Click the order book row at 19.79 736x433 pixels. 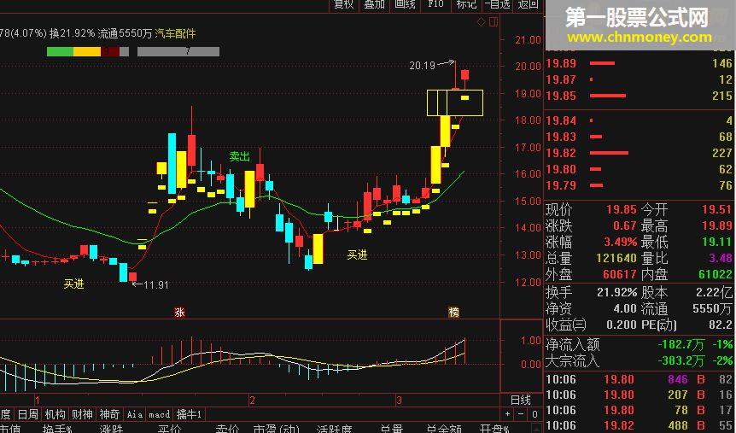tap(640, 185)
